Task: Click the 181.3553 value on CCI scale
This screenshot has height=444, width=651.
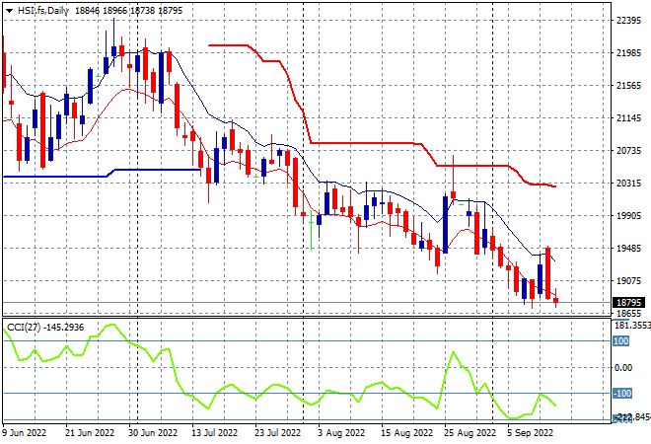Action: 632,326
